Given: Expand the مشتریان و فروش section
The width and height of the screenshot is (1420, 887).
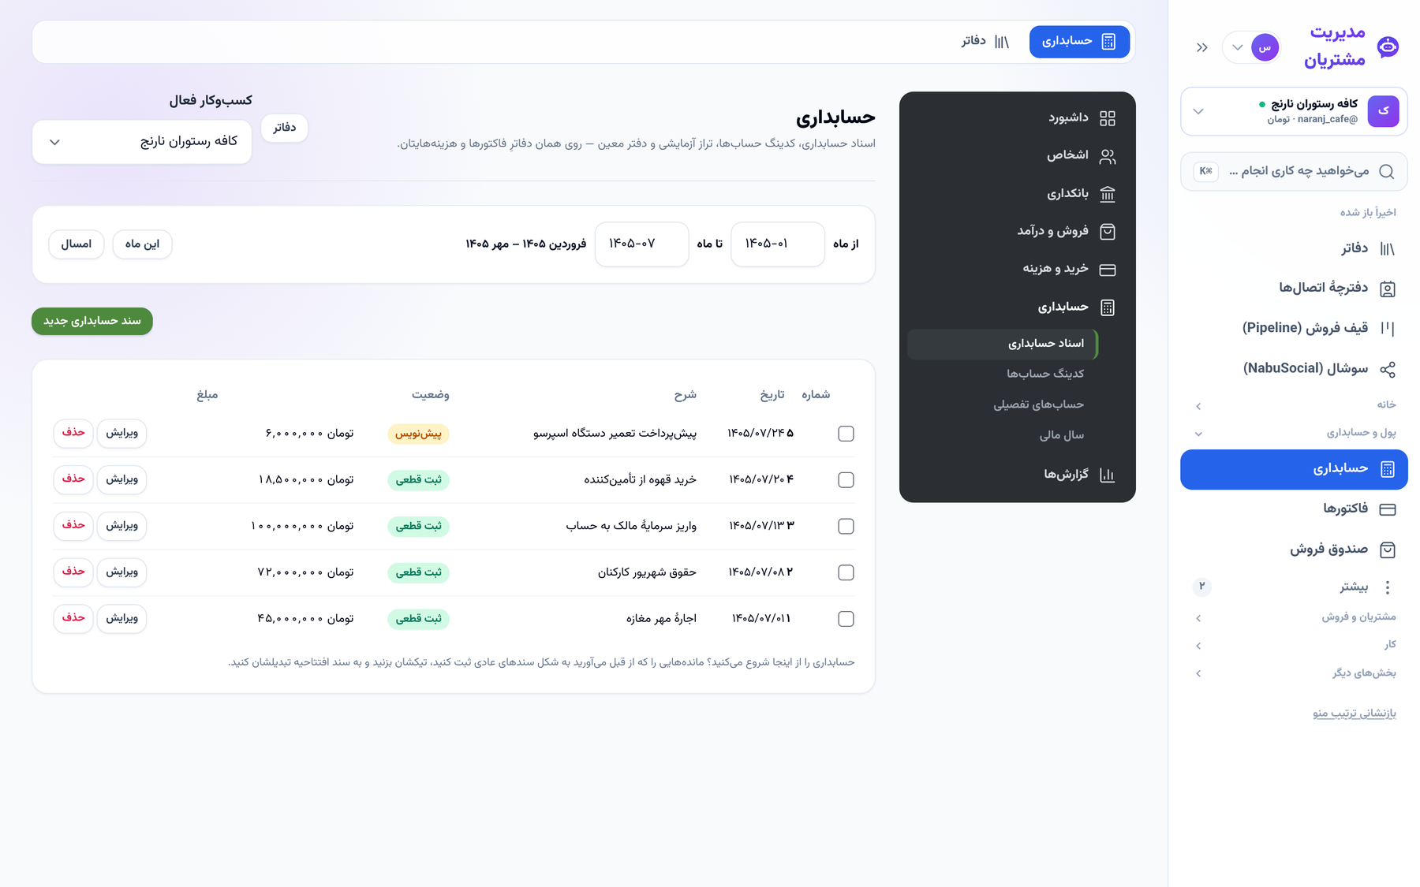Looking at the screenshot, I should pos(1294,617).
